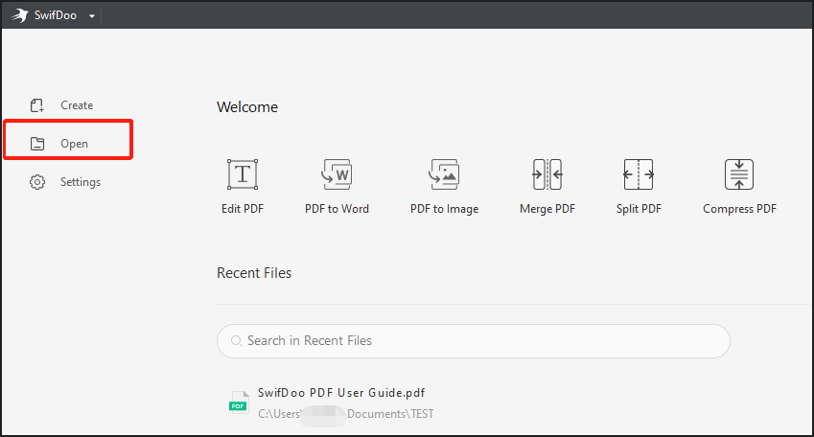Click the Settings gear icon

click(x=37, y=182)
